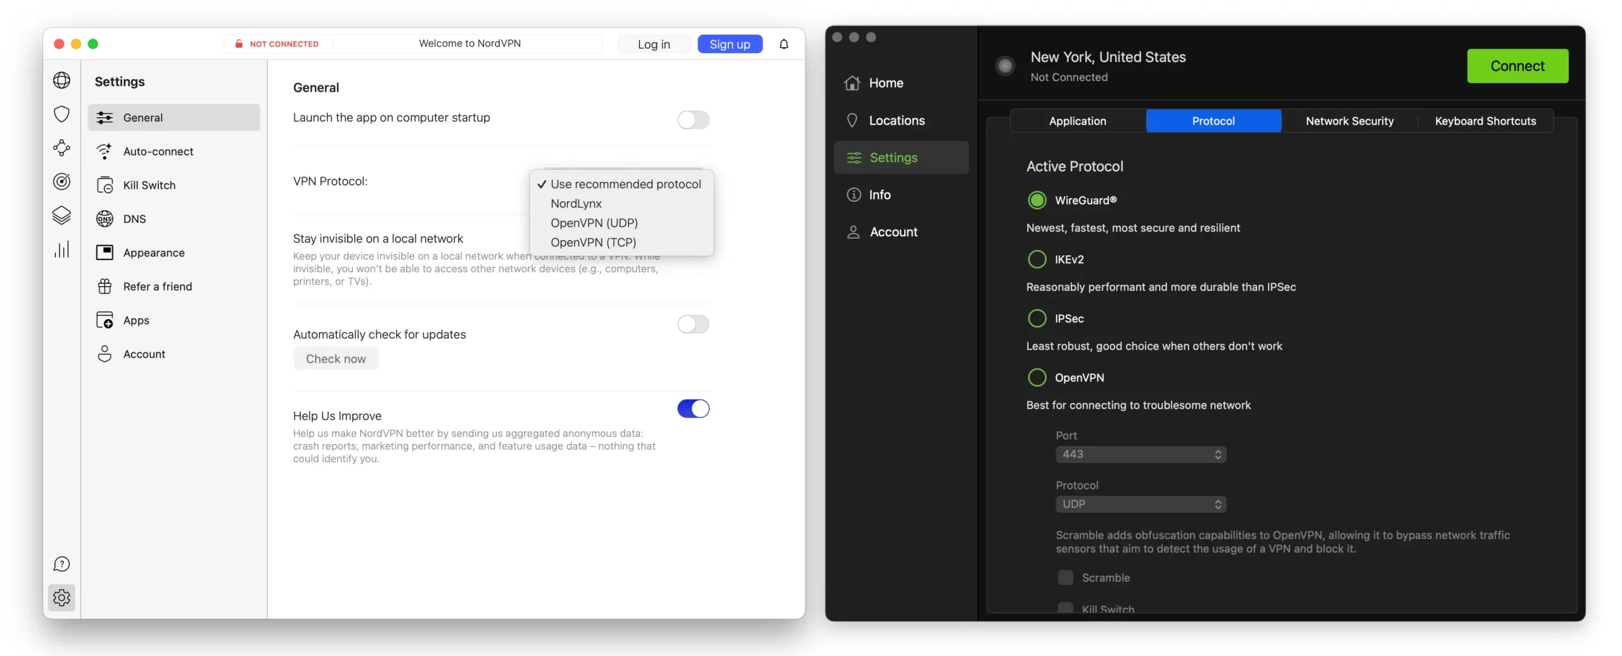1622x656 pixels.
Task: Switch to the Application tab
Action: 1077,121
